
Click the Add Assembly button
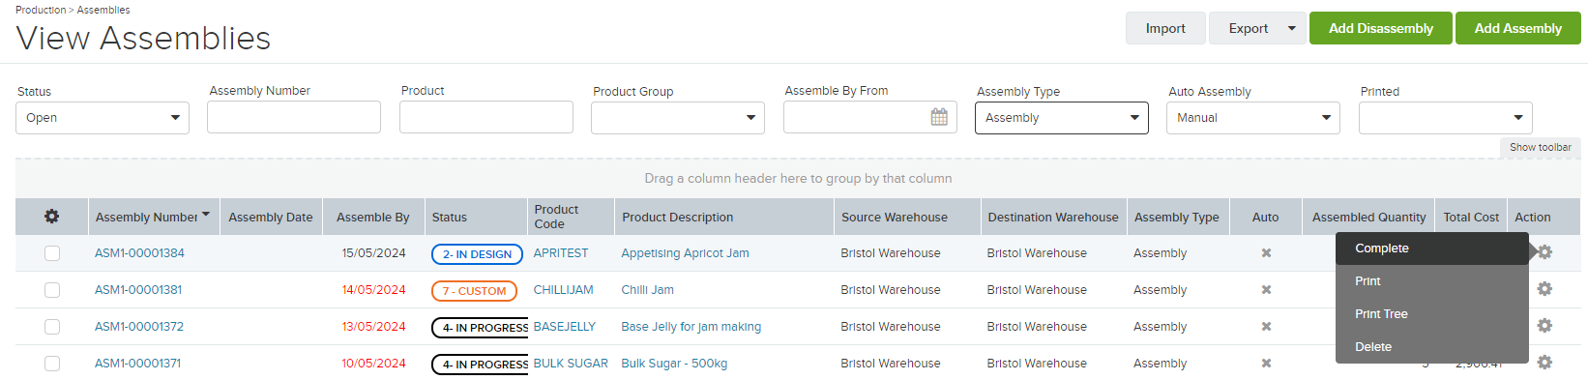pos(1517,28)
